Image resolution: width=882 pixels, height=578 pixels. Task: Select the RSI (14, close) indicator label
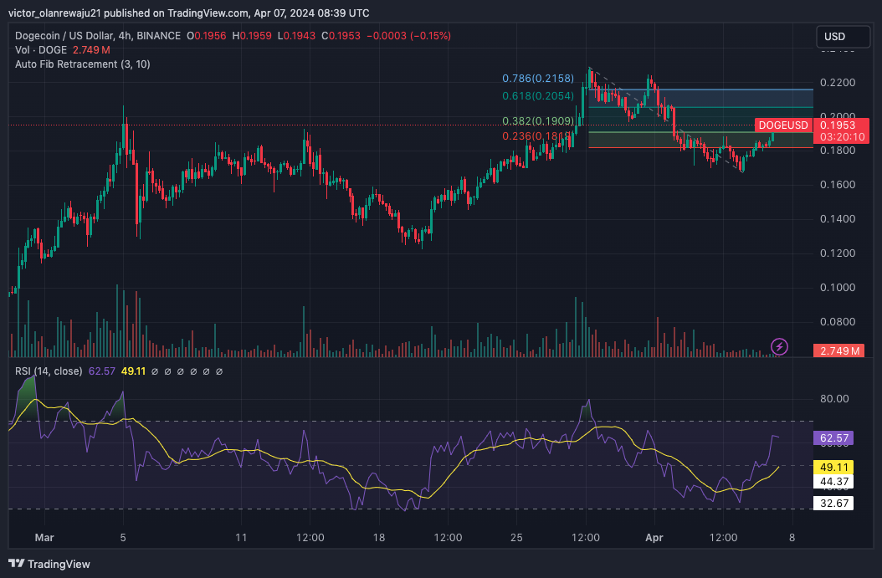49,371
